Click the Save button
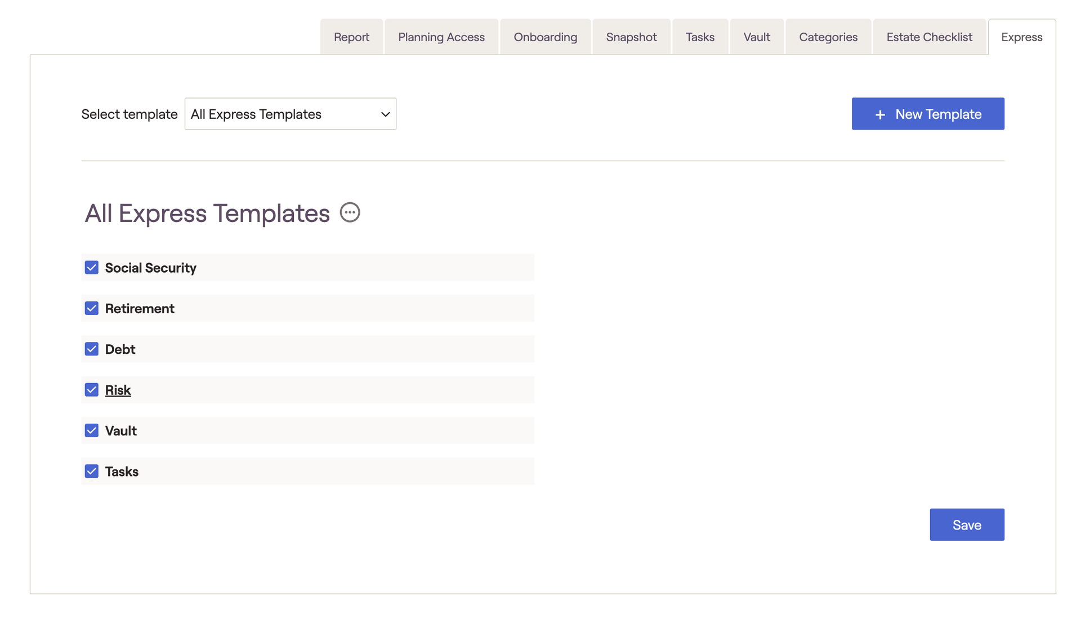Viewport: 1081px width, 618px height. coord(966,524)
